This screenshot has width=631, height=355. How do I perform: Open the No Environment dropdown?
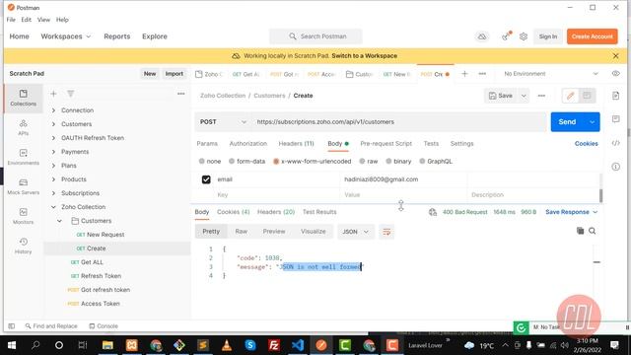[x=550, y=74]
